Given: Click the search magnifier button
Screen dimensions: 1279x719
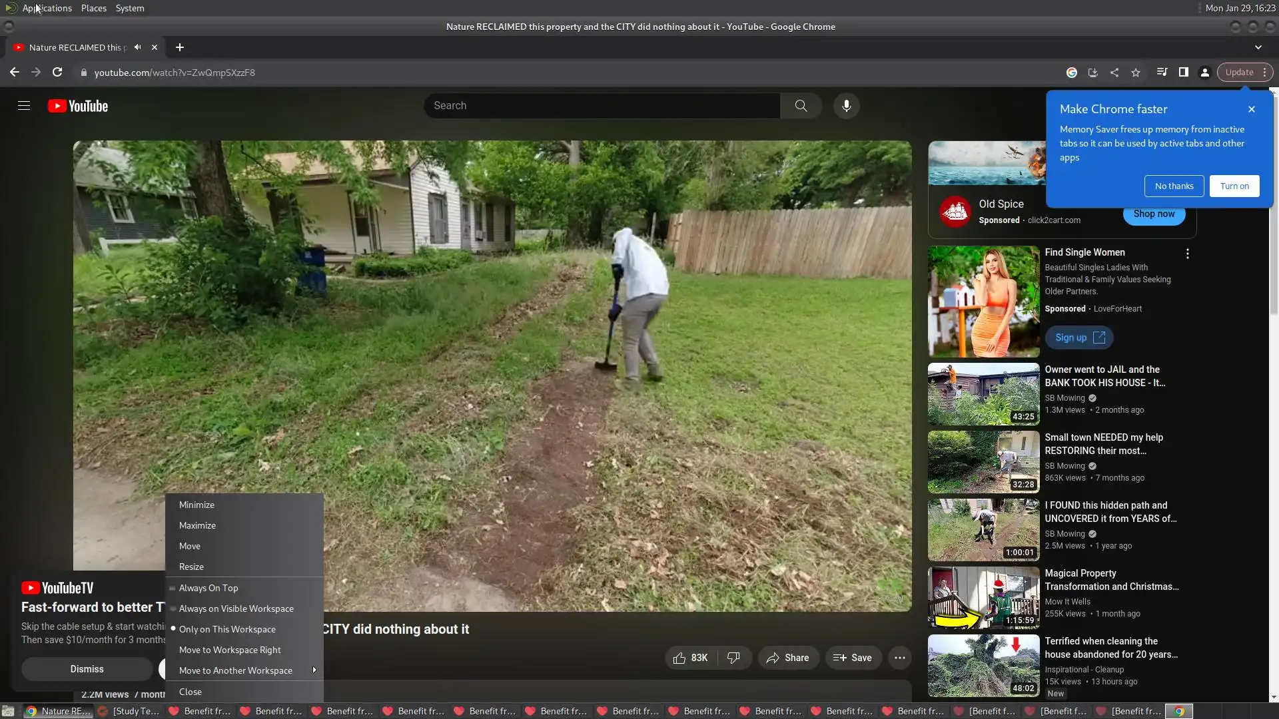Looking at the screenshot, I should pyautogui.click(x=801, y=106).
